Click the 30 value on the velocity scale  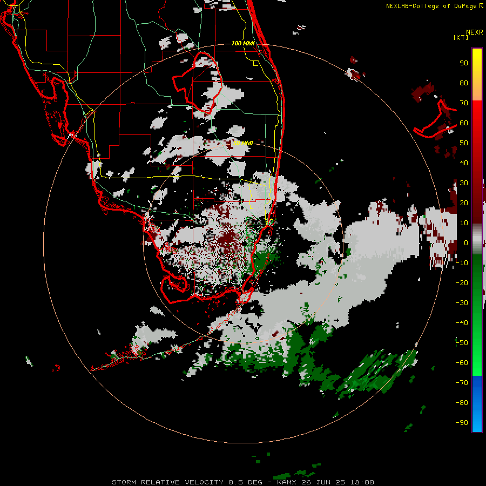pyautogui.click(x=464, y=183)
